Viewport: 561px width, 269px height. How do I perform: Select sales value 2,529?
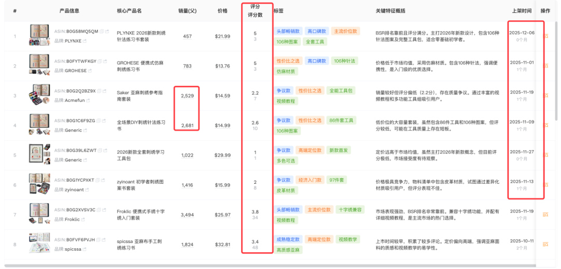pos(187,96)
